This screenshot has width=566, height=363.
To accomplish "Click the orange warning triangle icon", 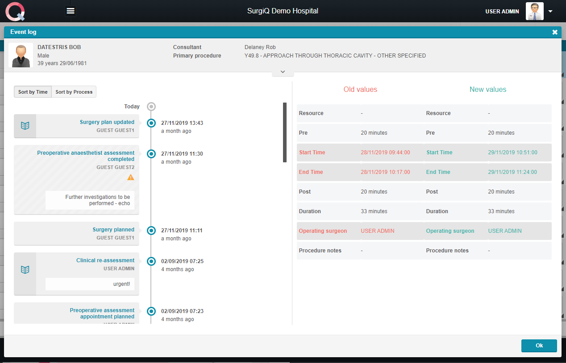I will click(x=130, y=177).
